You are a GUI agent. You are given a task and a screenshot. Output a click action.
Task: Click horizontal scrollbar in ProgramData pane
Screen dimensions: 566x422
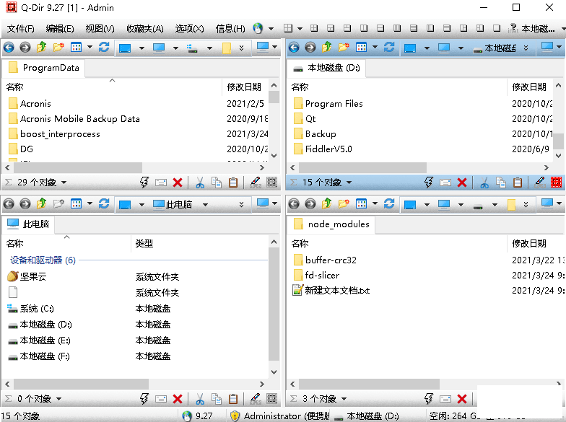78,167
